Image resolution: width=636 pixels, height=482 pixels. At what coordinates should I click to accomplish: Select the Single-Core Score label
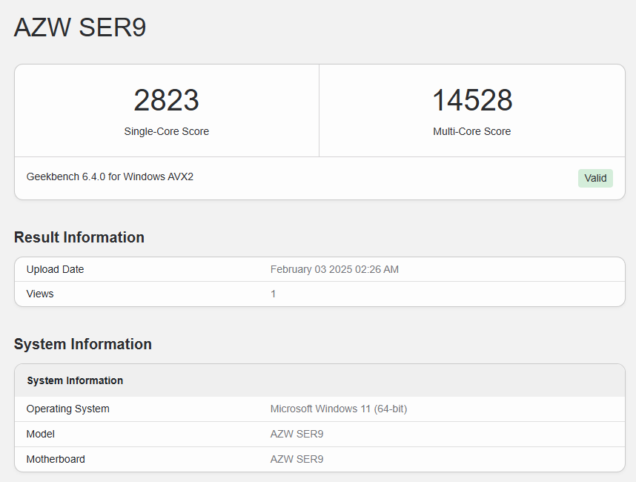tap(166, 131)
